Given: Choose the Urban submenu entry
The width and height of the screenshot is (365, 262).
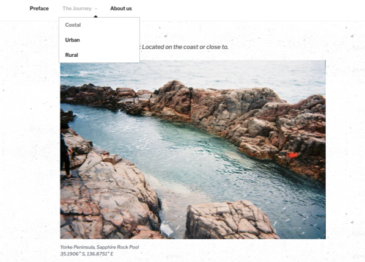Looking at the screenshot, I should coord(72,40).
